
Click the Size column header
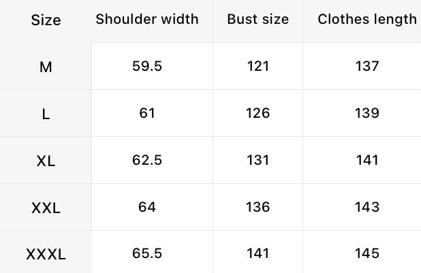46,20
